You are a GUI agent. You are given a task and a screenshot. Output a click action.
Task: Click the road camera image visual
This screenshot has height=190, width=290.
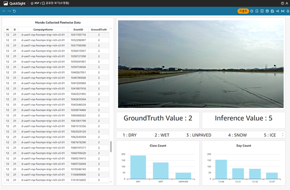point(201,64)
